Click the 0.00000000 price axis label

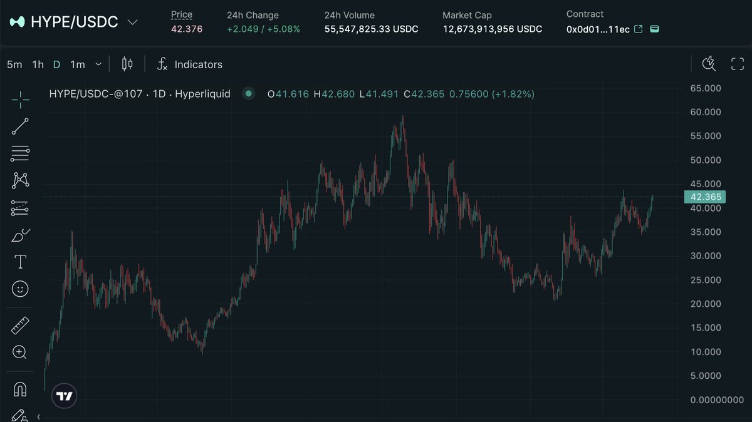(716, 399)
